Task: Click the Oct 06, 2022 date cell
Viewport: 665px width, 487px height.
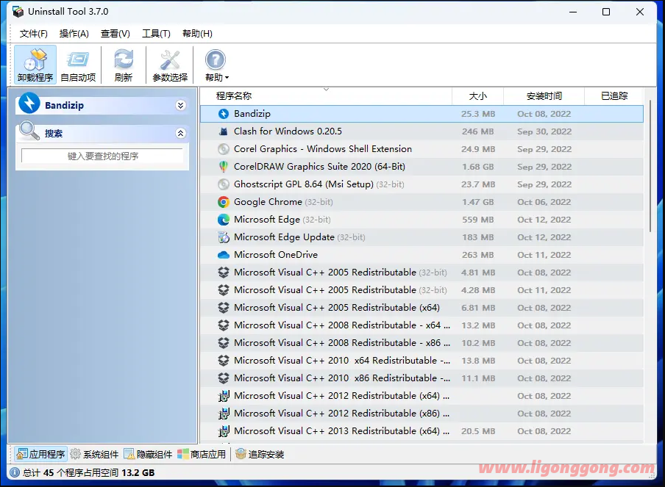Action: point(544,202)
